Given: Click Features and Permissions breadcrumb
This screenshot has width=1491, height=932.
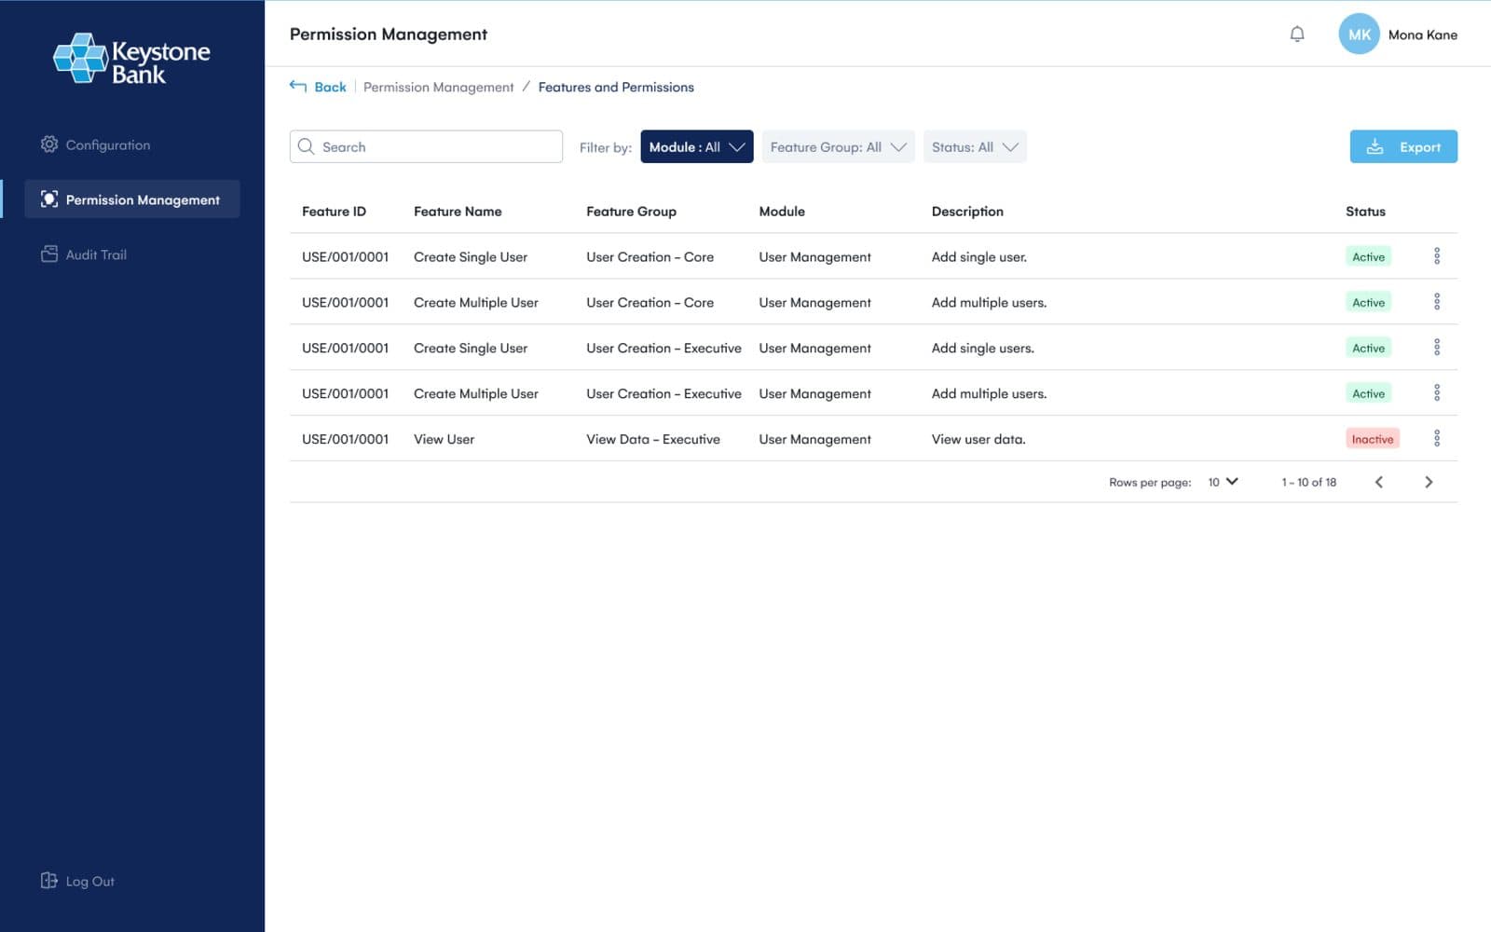Looking at the screenshot, I should (616, 87).
